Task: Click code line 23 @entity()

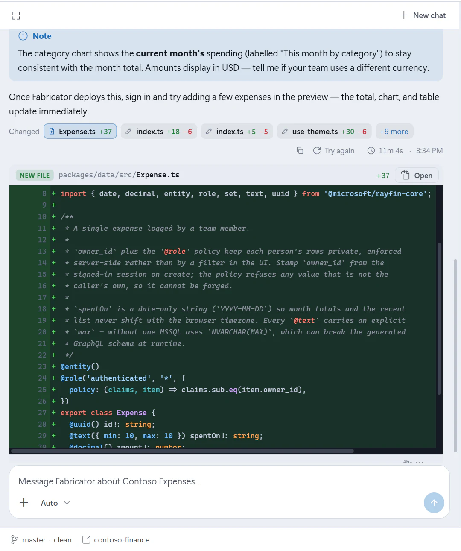Action: (x=80, y=366)
